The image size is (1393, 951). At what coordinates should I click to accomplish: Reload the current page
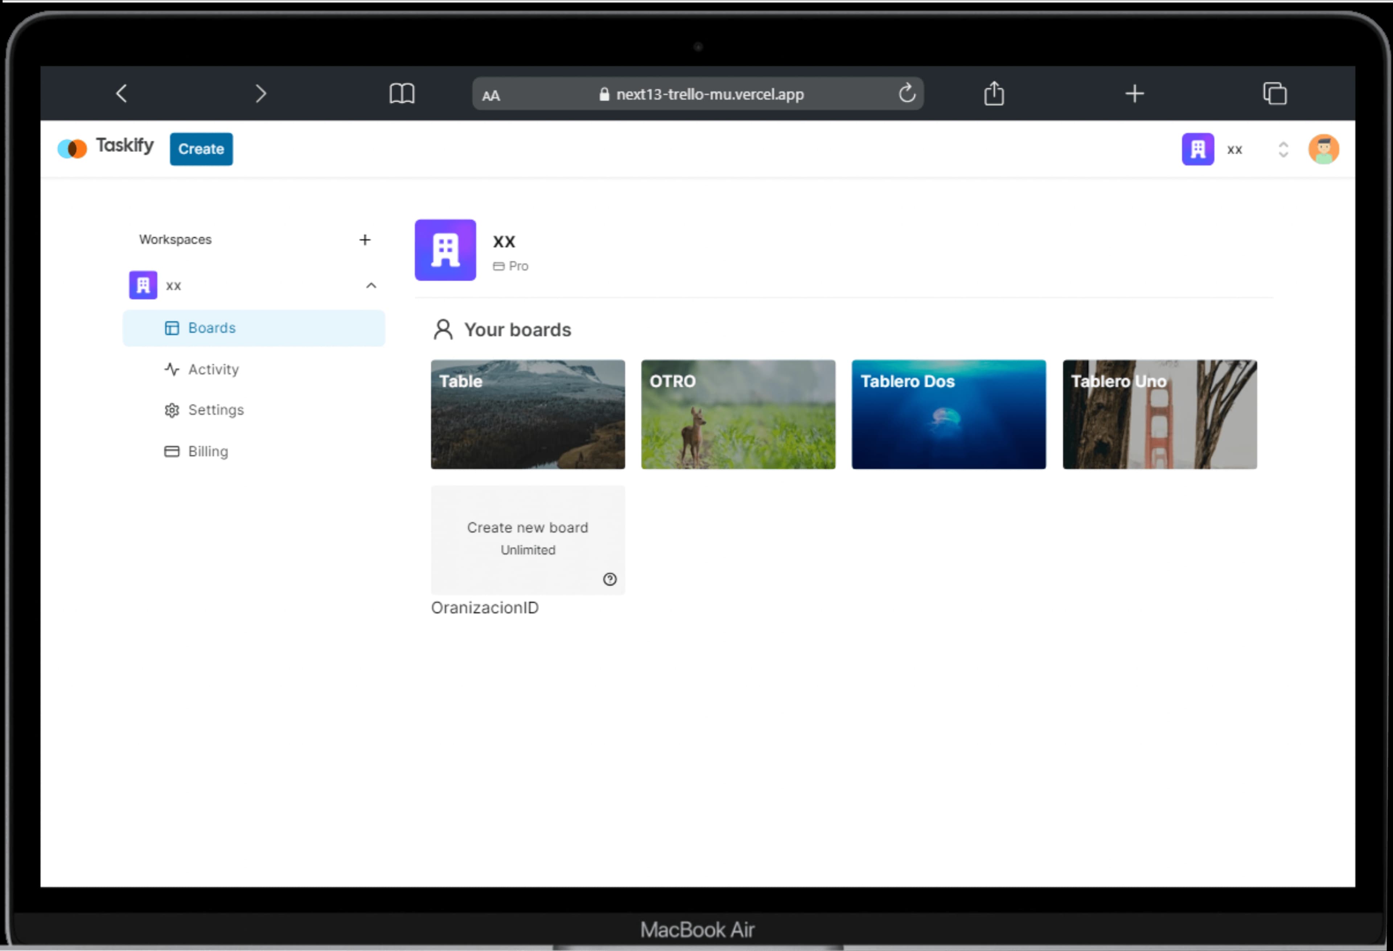coord(907,94)
